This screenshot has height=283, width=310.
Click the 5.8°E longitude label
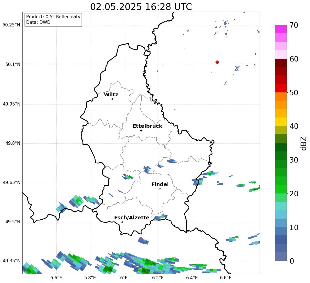(x=90, y=278)
